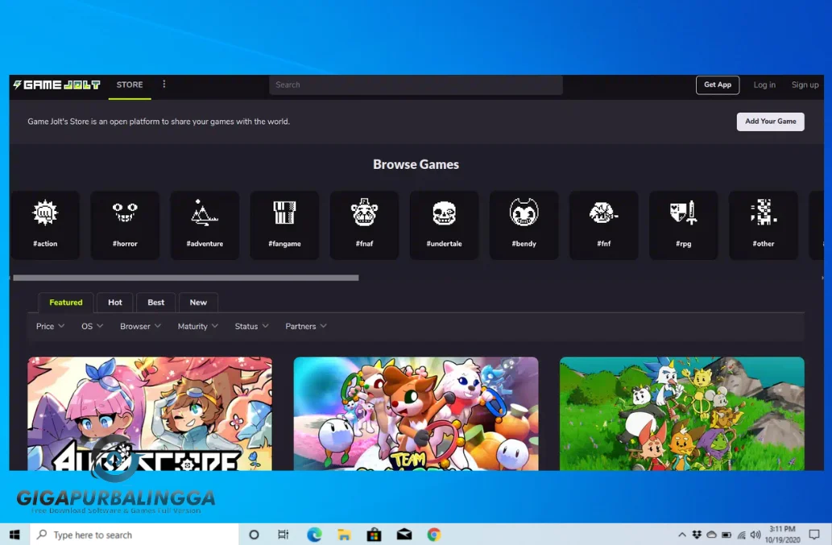
Task: Open the #rpg tag tile
Action: coord(684,225)
